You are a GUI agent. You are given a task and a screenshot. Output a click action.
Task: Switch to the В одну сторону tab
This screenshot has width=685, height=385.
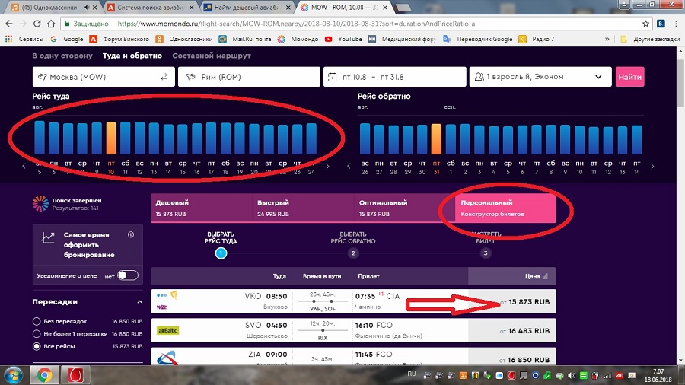click(62, 56)
